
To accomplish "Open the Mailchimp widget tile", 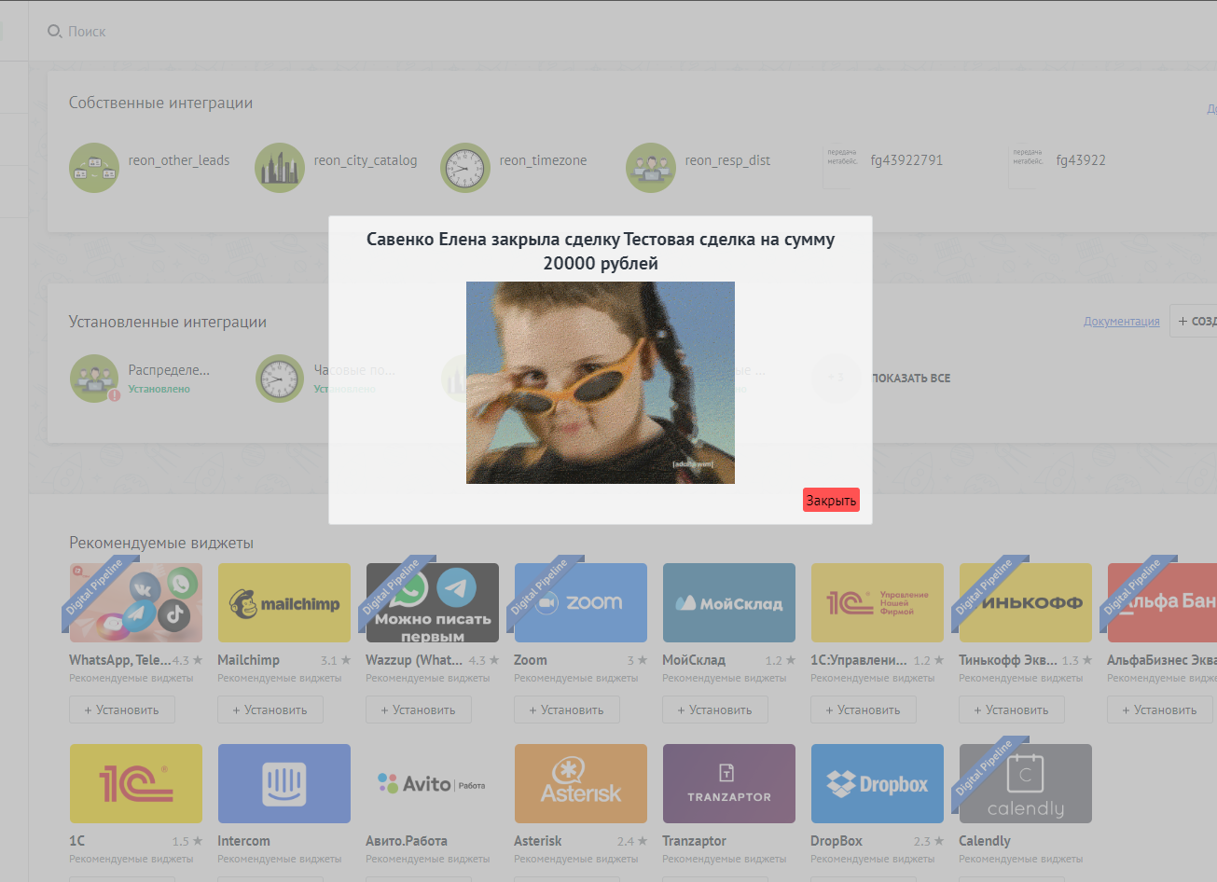I will pyautogui.click(x=284, y=602).
